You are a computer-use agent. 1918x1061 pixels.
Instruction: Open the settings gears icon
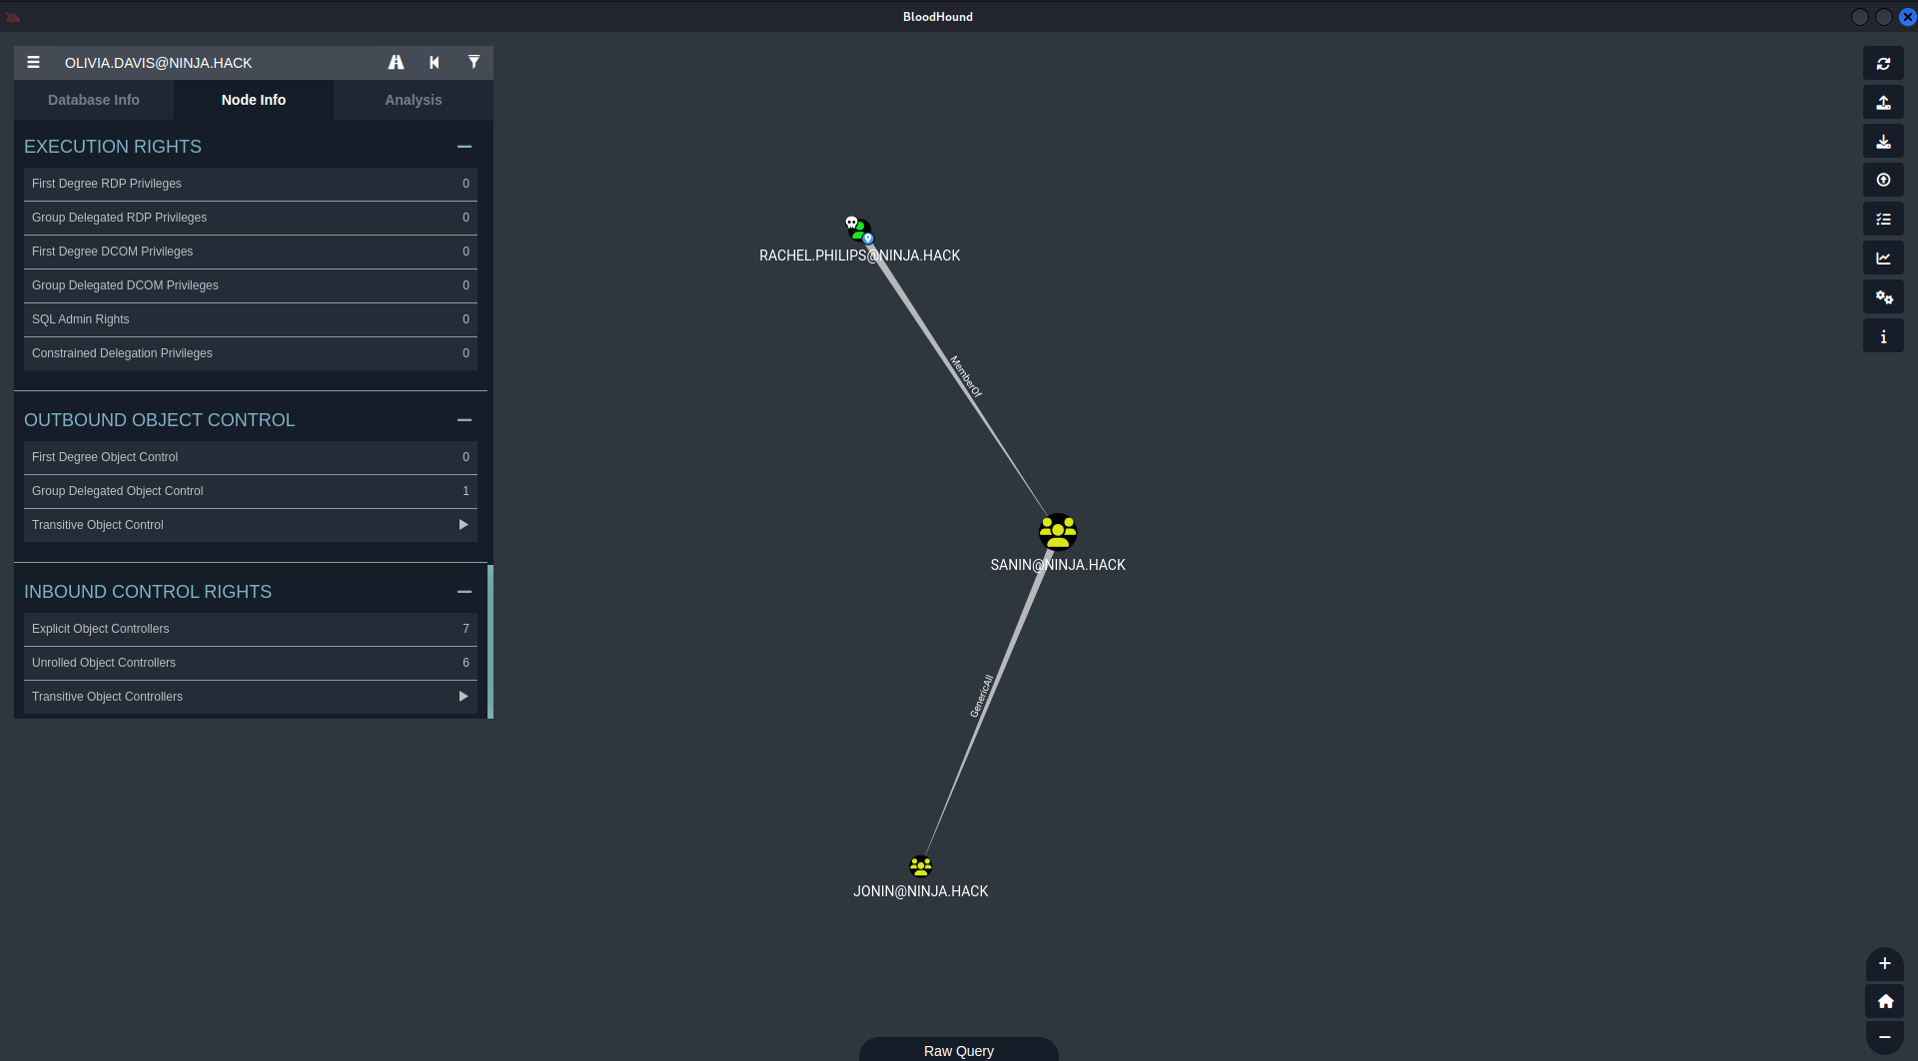(x=1882, y=297)
